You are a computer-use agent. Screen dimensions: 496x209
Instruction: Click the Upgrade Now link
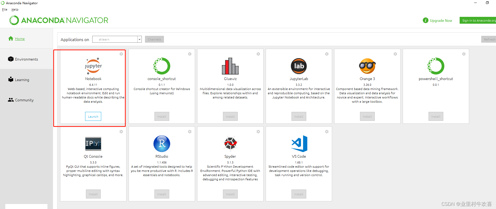click(441, 21)
